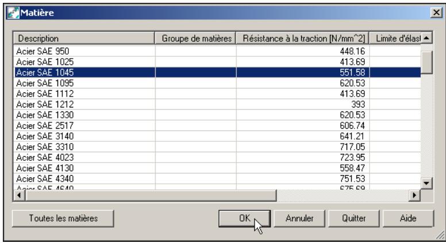The image size is (446, 243).
Task: Click the dialog resize grip corner
Action: click(440, 235)
